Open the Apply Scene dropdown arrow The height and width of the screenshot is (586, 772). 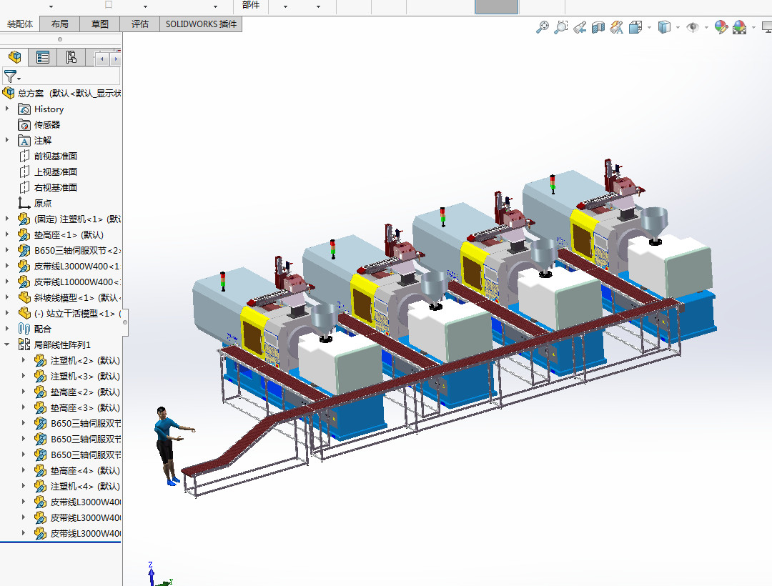coord(753,28)
